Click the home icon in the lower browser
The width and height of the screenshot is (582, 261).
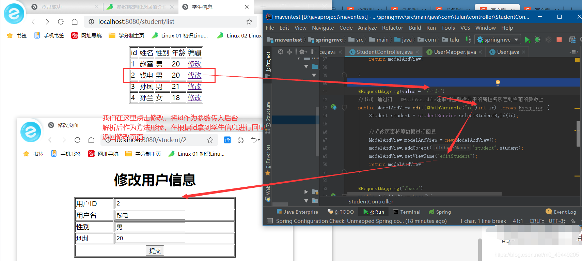click(91, 140)
